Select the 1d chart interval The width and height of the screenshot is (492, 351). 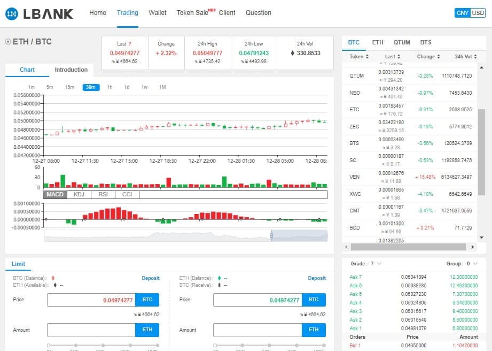[127, 87]
